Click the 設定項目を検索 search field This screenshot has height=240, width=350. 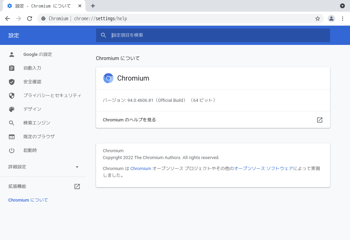213,35
